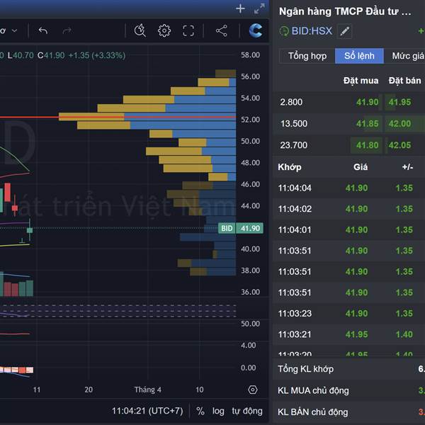Switch to Tổng hợp tab
Screen dimensions: 425x425
point(307,56)
